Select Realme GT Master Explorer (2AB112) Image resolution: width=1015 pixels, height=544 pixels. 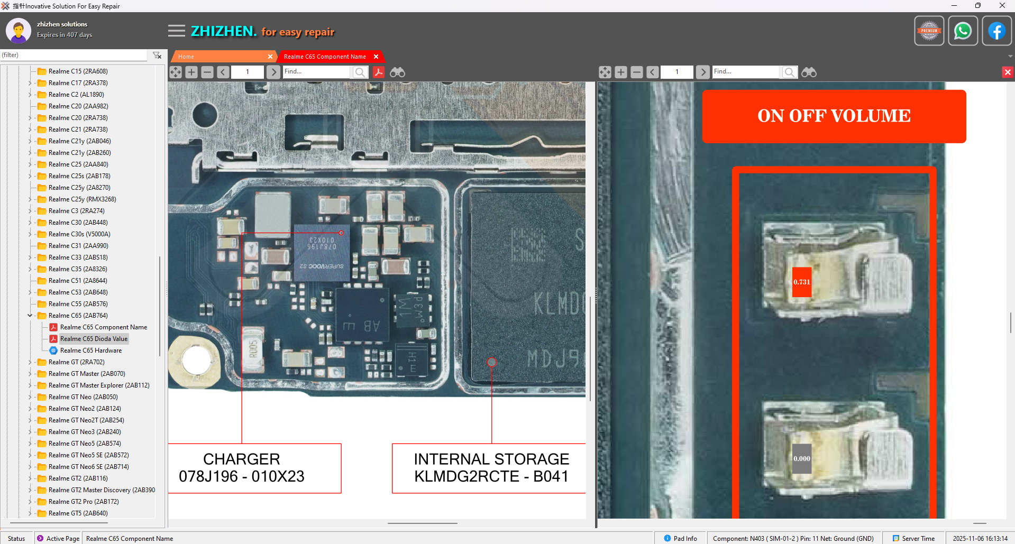[99, 385]
